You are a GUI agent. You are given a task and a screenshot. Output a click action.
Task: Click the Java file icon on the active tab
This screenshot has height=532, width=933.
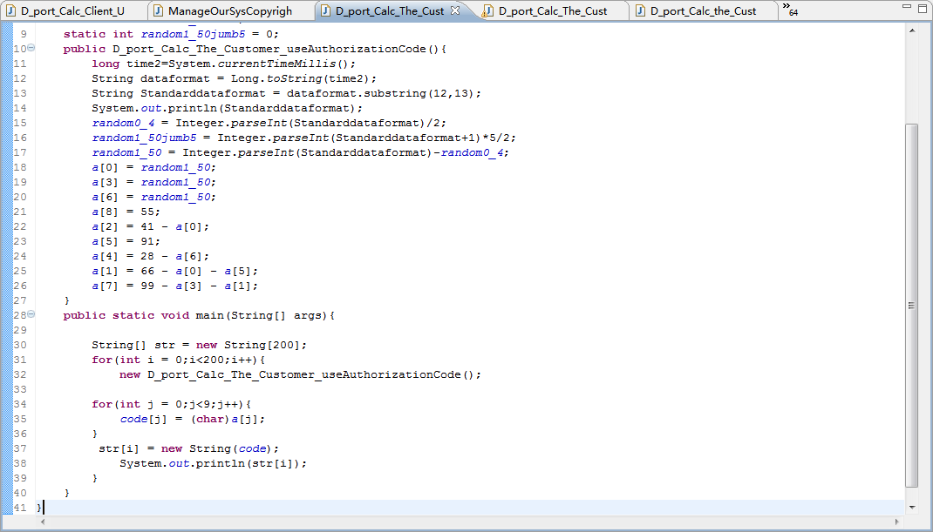(x=325, y=10)
